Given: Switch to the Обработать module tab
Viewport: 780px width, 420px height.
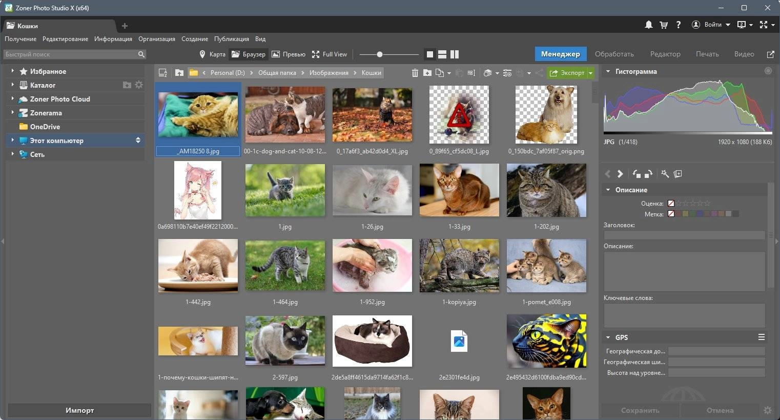Looking at the screenshot, I should pyautogui.click(x=614, y=54).
